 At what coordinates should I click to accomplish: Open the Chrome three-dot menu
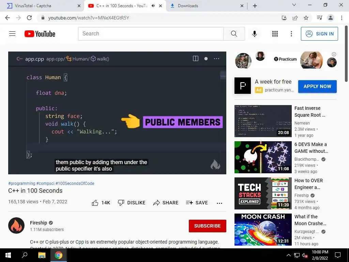tap(342, 18)
